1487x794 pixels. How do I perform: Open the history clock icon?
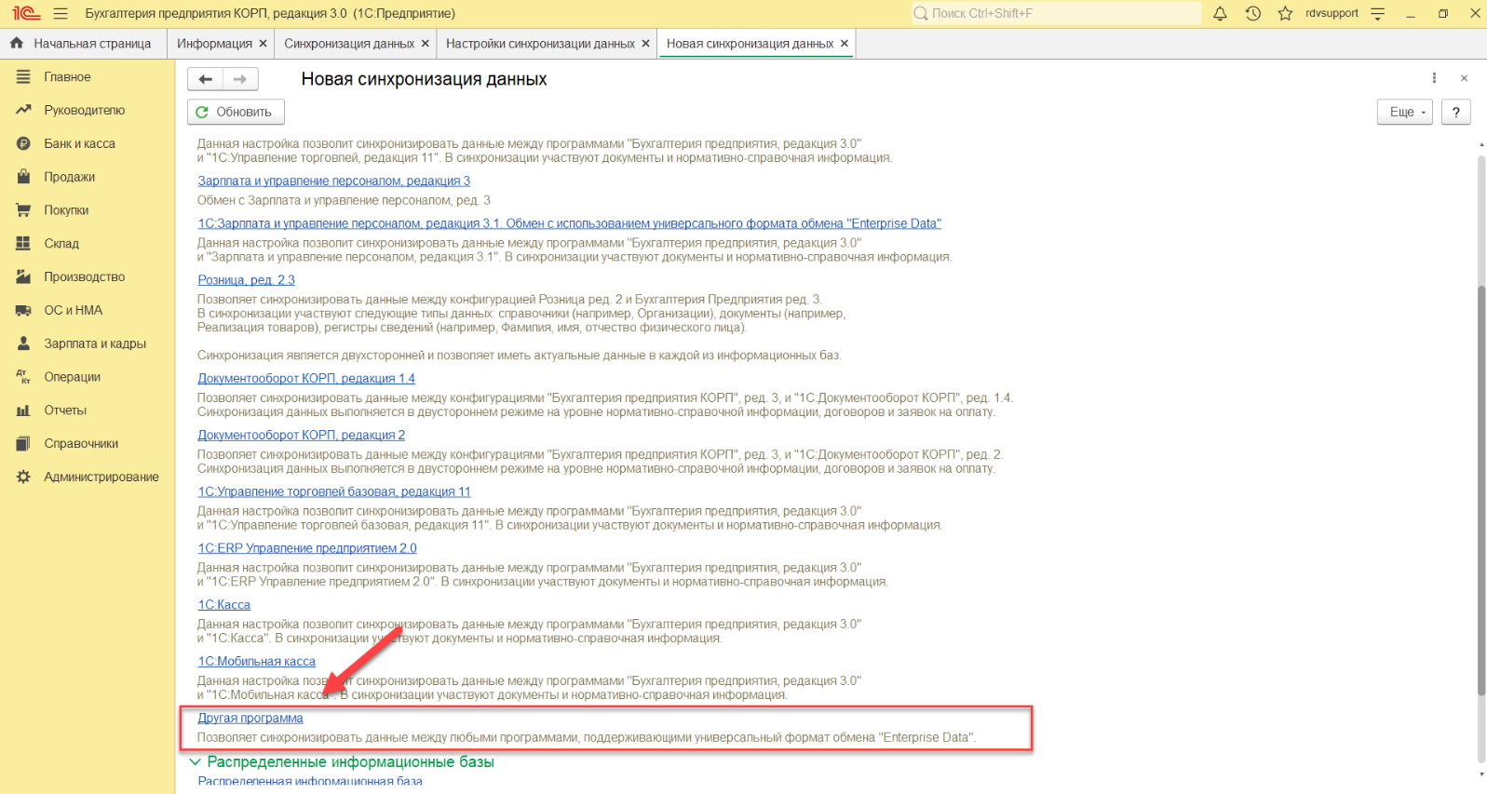point(1253,13)
